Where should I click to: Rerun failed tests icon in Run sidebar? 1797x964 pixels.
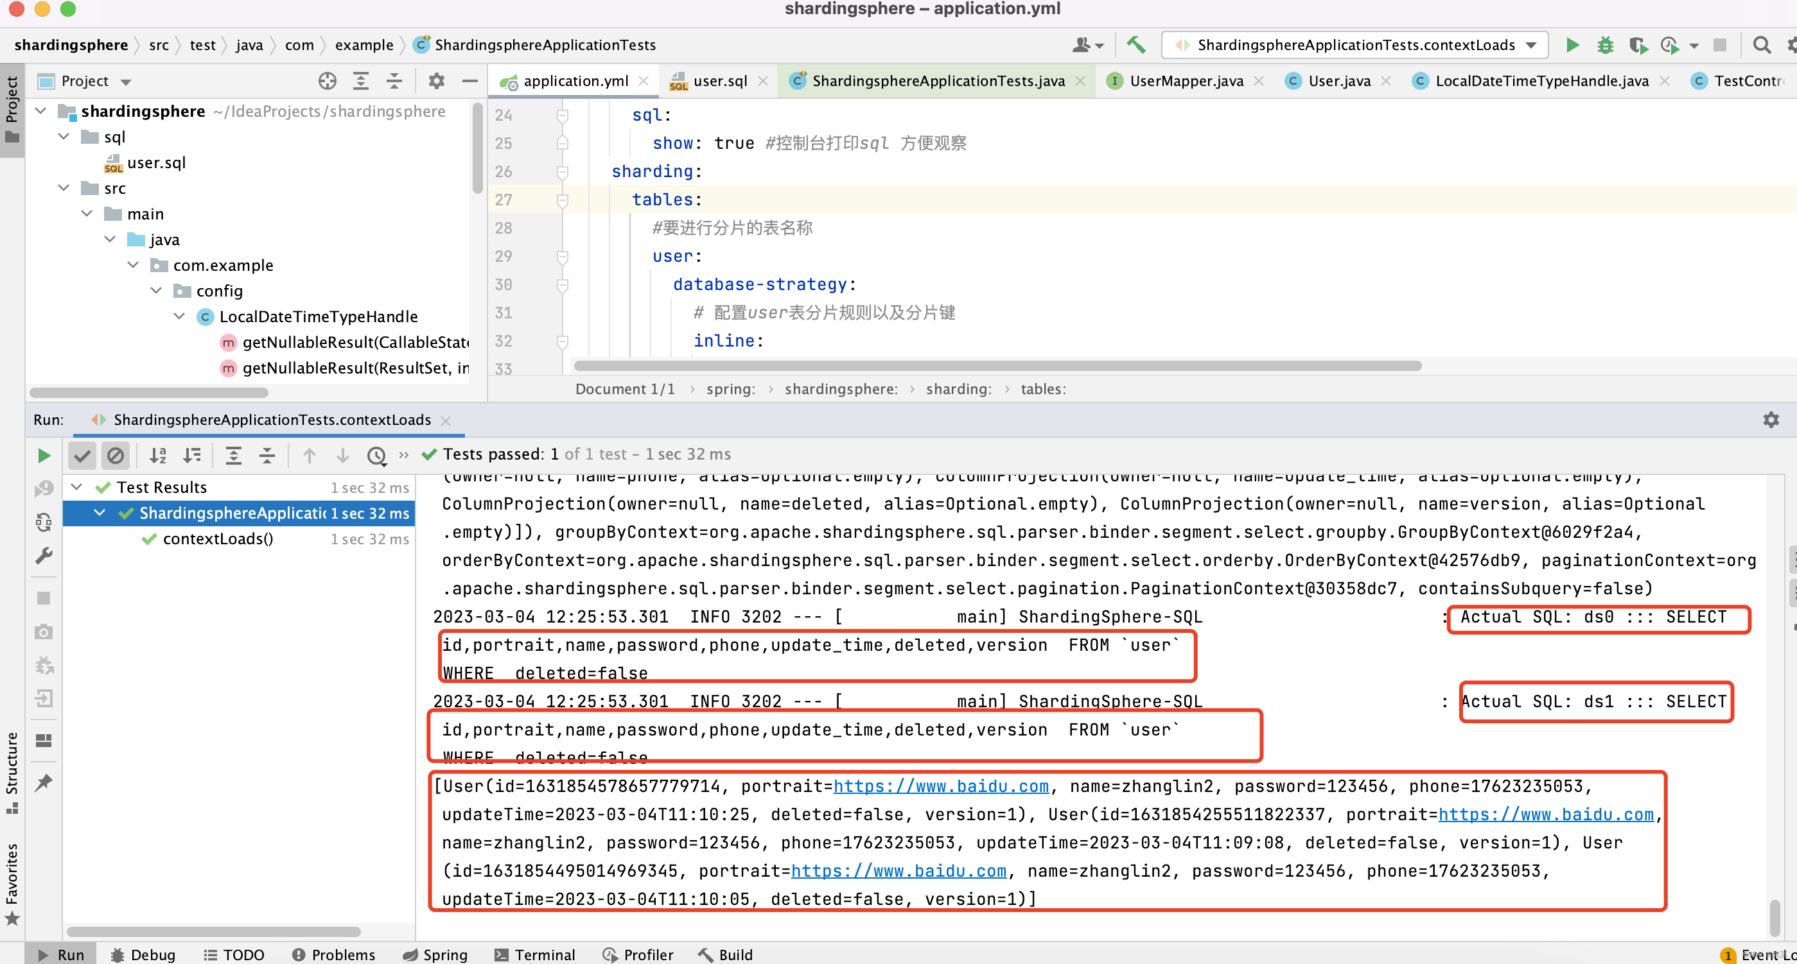point(44,488)
